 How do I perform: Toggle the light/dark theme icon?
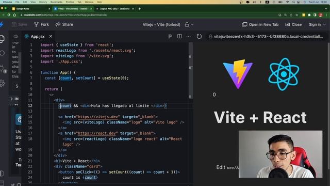2,174
